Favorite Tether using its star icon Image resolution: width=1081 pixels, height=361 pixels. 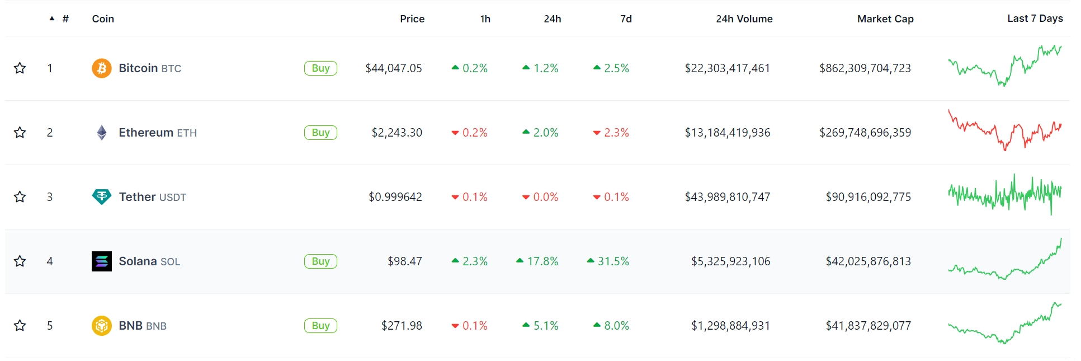click(x=20, y=197)
